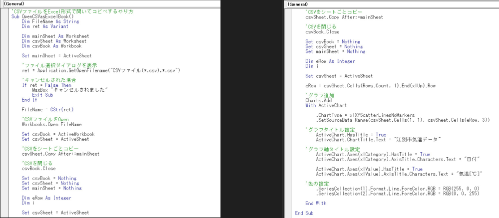Click the eRow = csvSheet.Cells line
The width and height of the screenshot is (499, 218).
point(370,86)
